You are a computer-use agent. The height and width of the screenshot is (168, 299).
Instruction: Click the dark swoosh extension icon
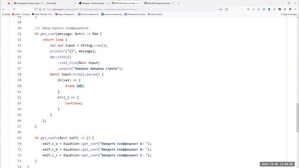click(x=285, y=9)
